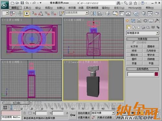Open the 3ds Max application menu logo

[x=5, y=5]
